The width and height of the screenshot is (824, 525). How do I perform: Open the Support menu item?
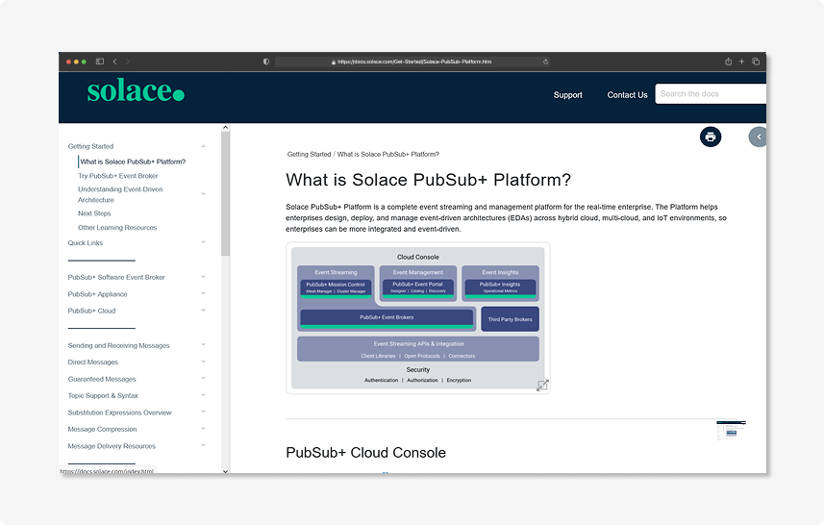(567, 95)
